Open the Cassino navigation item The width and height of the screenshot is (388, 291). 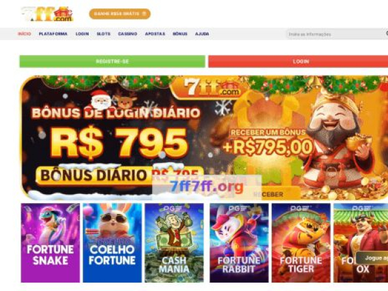click(127, 34)
